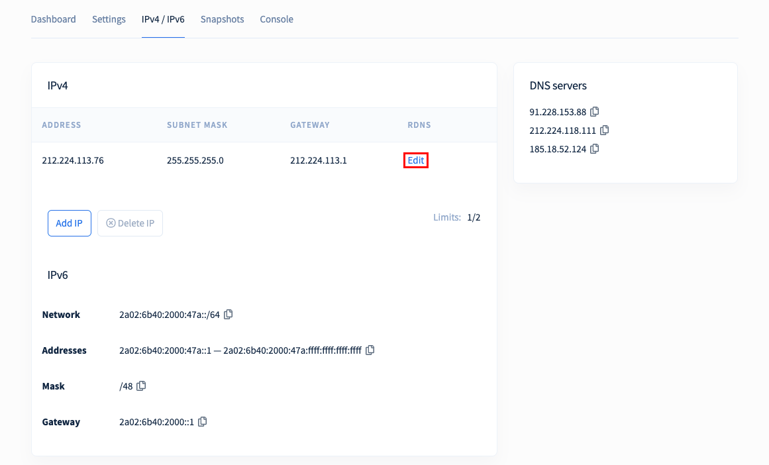769x465 pixels.
Task: Switch to the Settings tab
Action: click(109, 19)
